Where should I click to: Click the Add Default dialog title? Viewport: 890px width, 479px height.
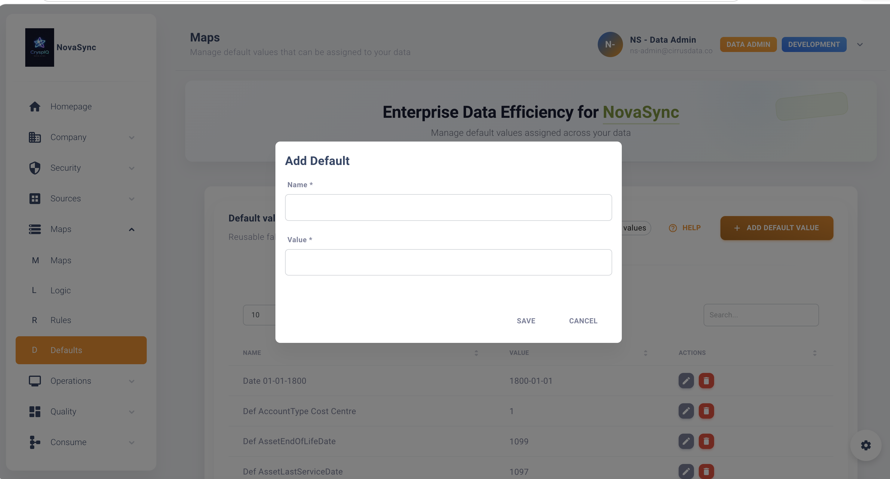click(x=317, y=161)
